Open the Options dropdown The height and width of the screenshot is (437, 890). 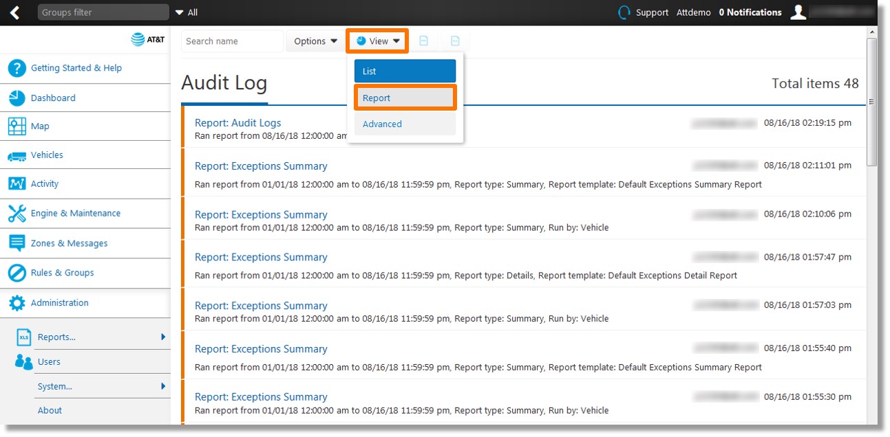click(316, 41)
